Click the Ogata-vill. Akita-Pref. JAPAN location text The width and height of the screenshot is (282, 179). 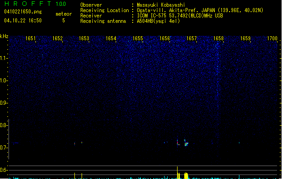pyautogui.click(x=200, y=10)
